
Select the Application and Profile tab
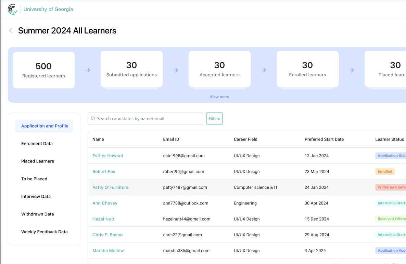[x=44, y=126]
